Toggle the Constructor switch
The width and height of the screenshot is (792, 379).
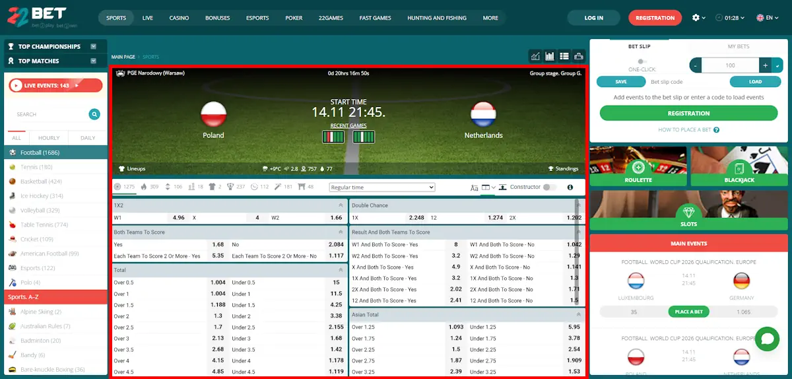(550, 188)
